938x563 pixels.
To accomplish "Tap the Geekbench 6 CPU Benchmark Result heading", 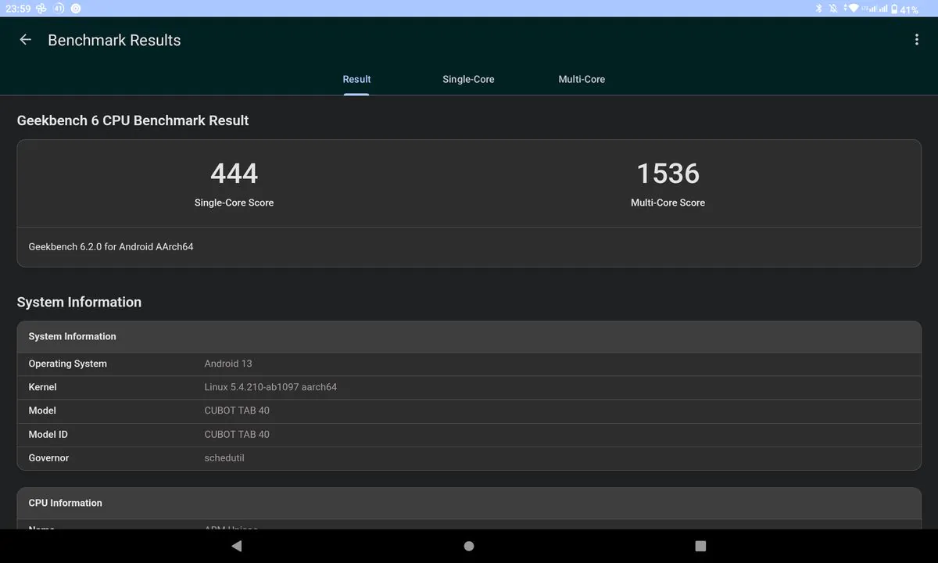I will (x=133, y=120).
